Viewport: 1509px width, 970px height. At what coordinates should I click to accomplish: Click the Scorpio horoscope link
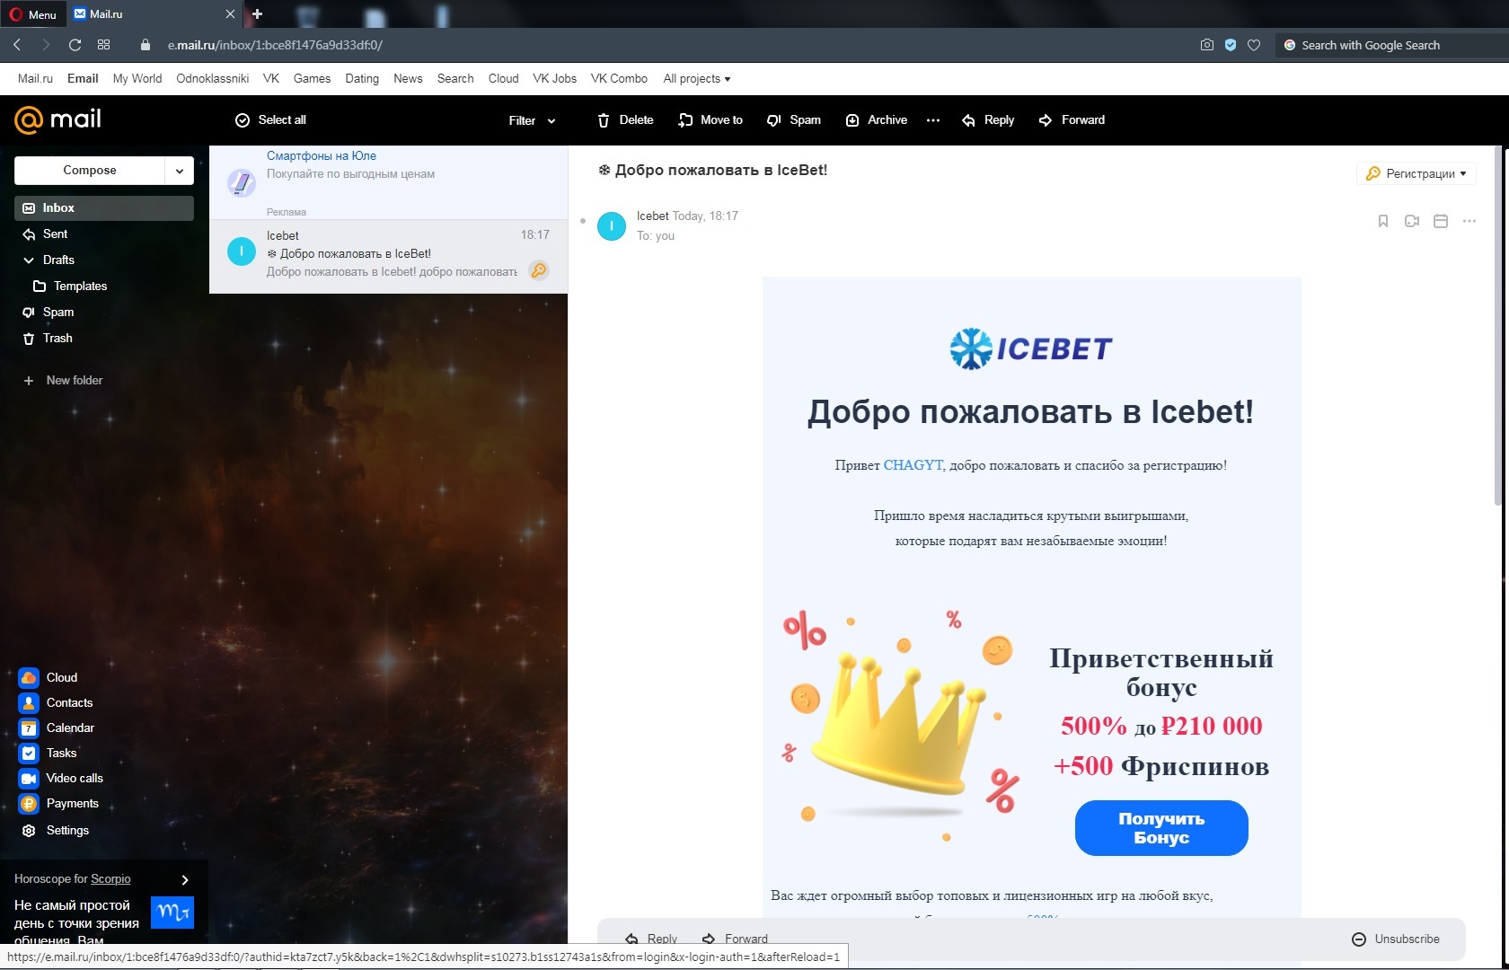pyautogui.click(x=110, y=879)
